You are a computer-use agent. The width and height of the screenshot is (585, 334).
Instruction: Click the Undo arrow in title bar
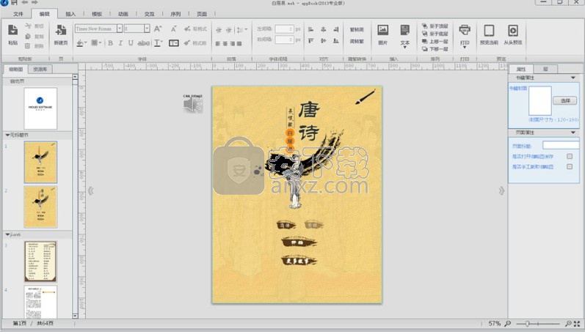(x=25, y=2)
